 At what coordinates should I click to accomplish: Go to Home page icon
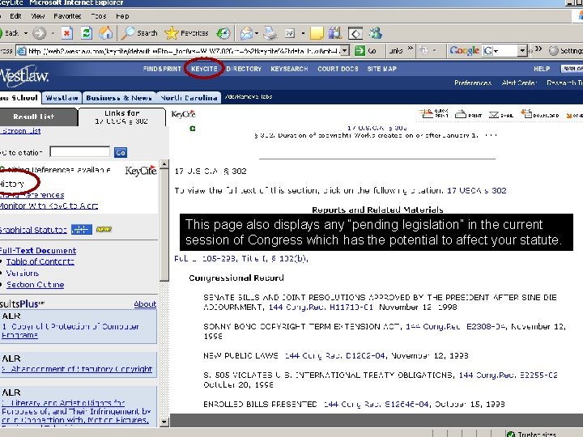[x=105, y=33]
